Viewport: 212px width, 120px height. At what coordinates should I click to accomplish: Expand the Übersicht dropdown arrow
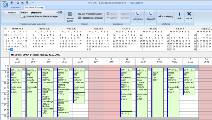coord(151,21)
